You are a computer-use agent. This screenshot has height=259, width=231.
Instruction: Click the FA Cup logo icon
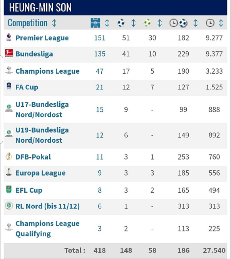click(x=8, y=87)
